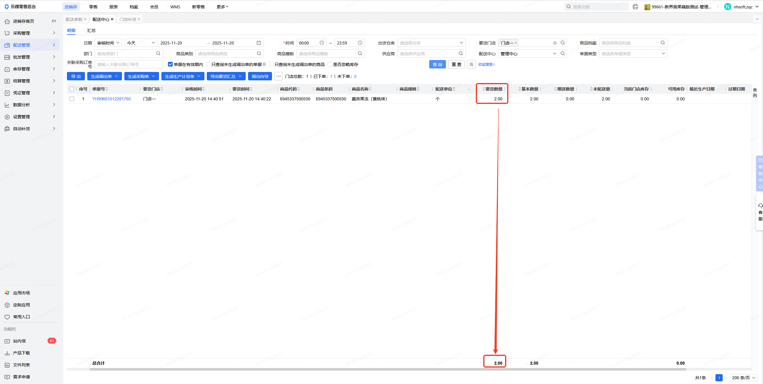Click the search icon beside 要货门店 field
763x384 pixels.
(x=563, y=43)
